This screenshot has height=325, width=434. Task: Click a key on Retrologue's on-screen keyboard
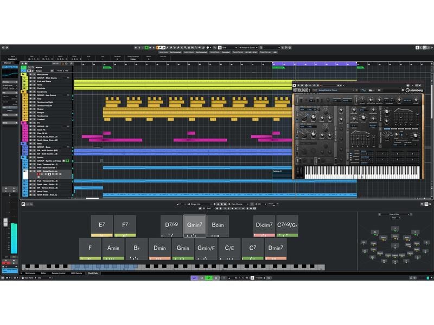click(x=362, y=171)
